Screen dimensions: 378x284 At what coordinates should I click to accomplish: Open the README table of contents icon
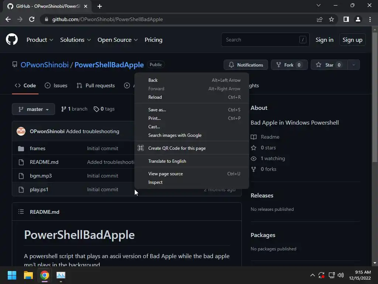coord(21,212)
